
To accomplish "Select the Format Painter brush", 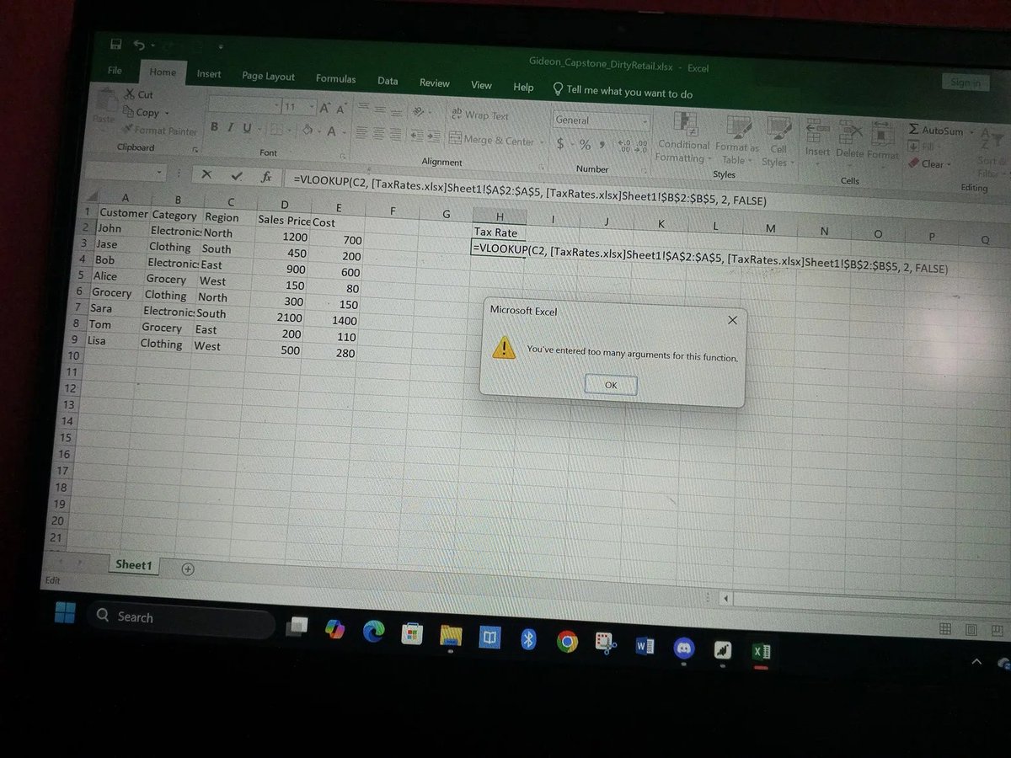I will click(x=128, y=130).
